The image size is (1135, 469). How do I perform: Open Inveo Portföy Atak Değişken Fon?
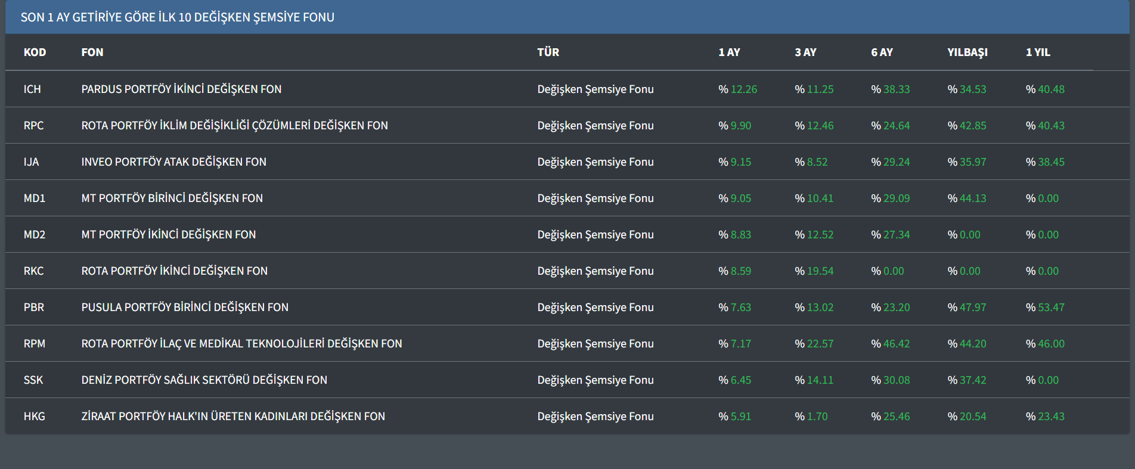(x=173, y=162)
